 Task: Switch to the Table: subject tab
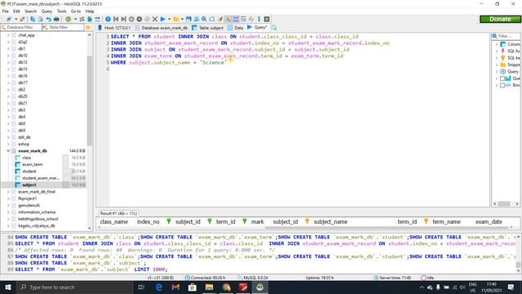click(x=208, y=28)
